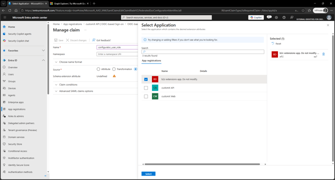Open the Home icon in sidebar
The height and width of the screenshot is (180, 335).
4,27
